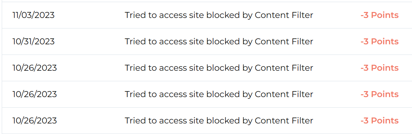The width and height of the screenshot is (412, 134).
Task: Click the words Content Filter in the 10/31/2023 row
Action: coord(284,42)
